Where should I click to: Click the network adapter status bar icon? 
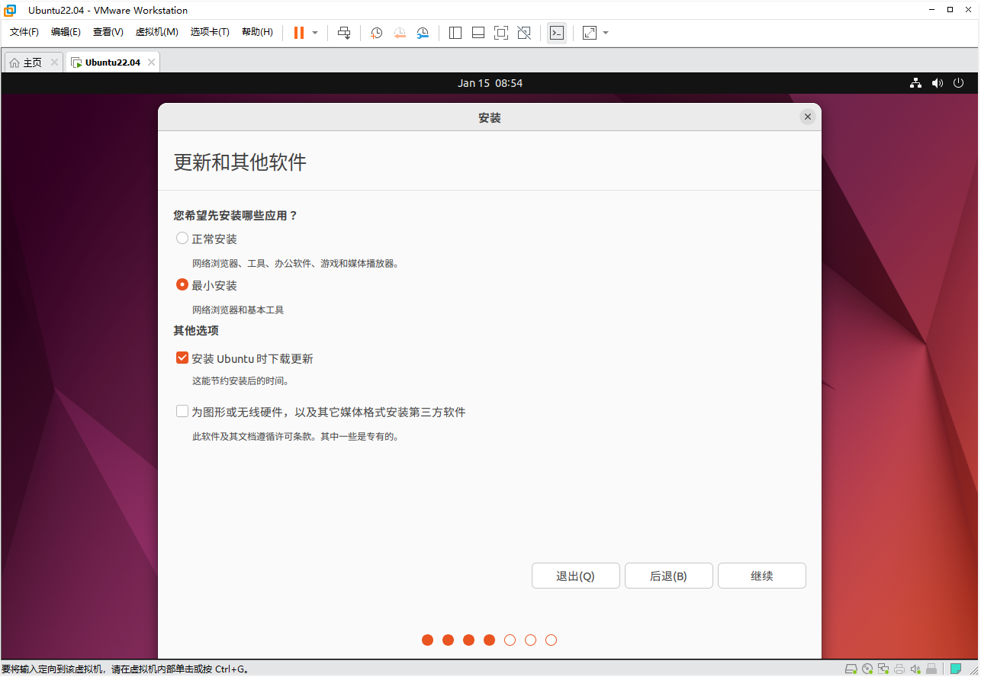tap(883, 669)
